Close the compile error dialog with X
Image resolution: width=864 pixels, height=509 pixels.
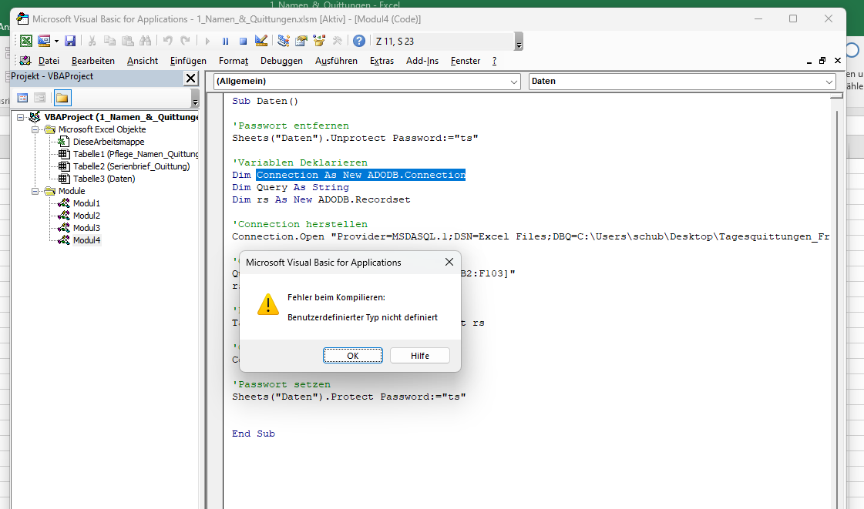[x=449, y=262]
